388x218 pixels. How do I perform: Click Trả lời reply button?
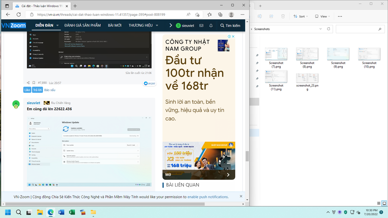pos(37,90)
